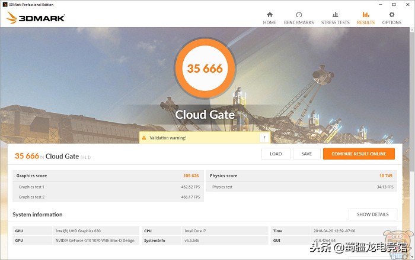Click SHOW DETAILS for system information
This screenshot has height=260, width=415.
pyautogui.click(x=373, y=214)
